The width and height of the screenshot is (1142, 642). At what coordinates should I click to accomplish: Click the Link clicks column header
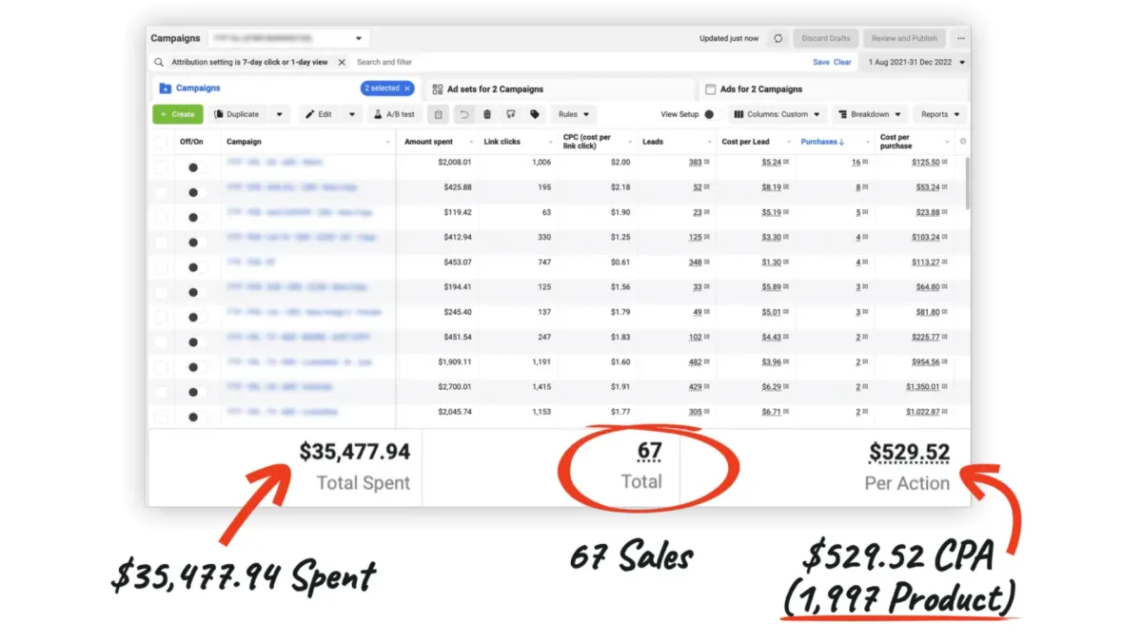click(x=502, y=142)
